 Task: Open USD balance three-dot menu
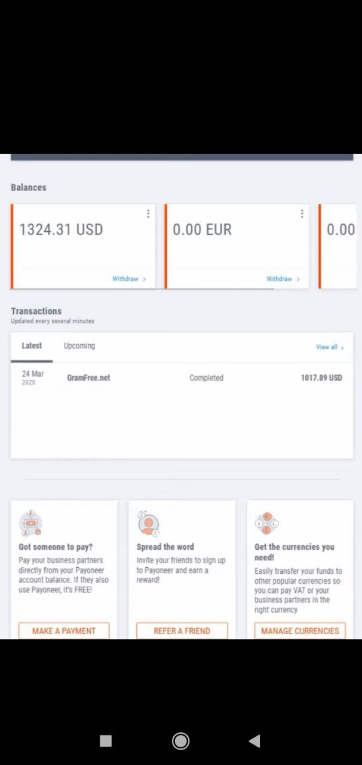148,213
